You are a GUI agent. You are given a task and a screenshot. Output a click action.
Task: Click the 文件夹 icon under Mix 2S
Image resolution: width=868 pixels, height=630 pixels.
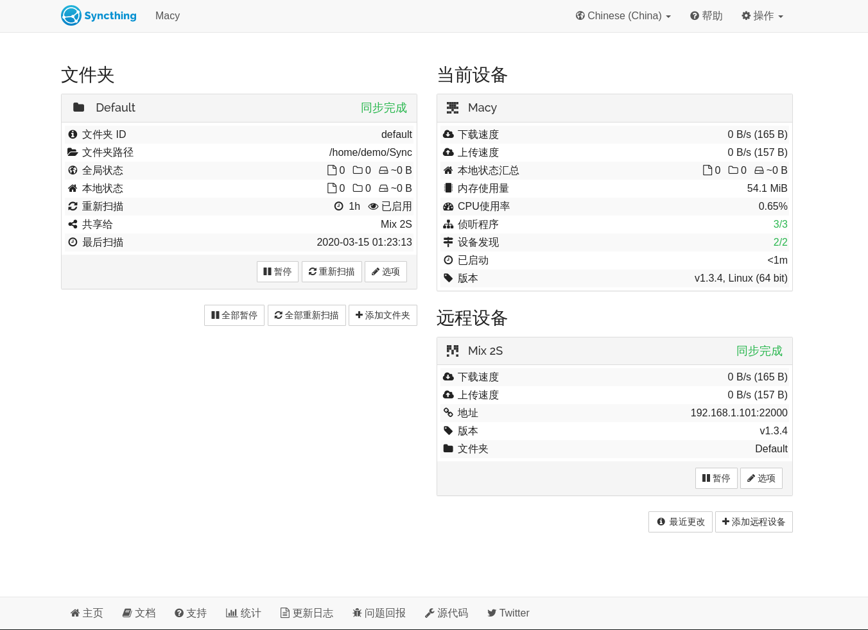pos(448,448)
